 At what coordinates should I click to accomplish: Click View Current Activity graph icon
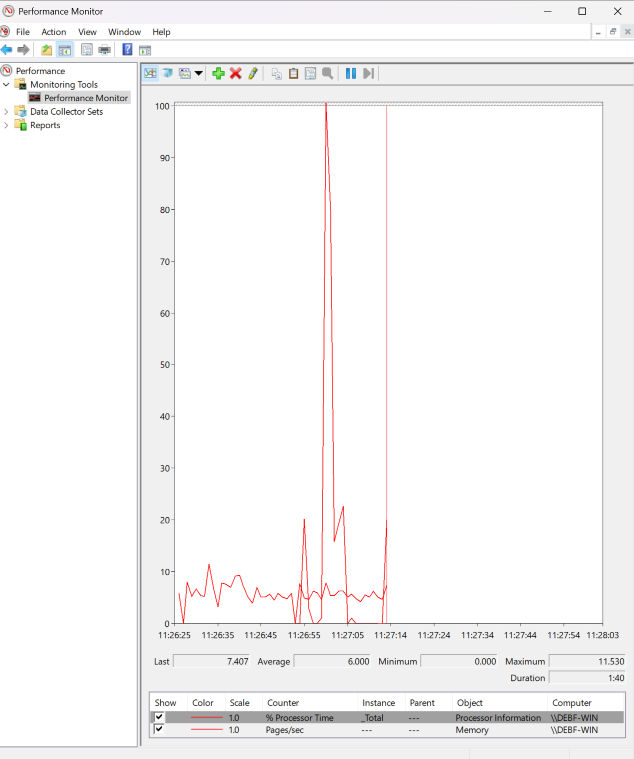click(x=150, y=74)
